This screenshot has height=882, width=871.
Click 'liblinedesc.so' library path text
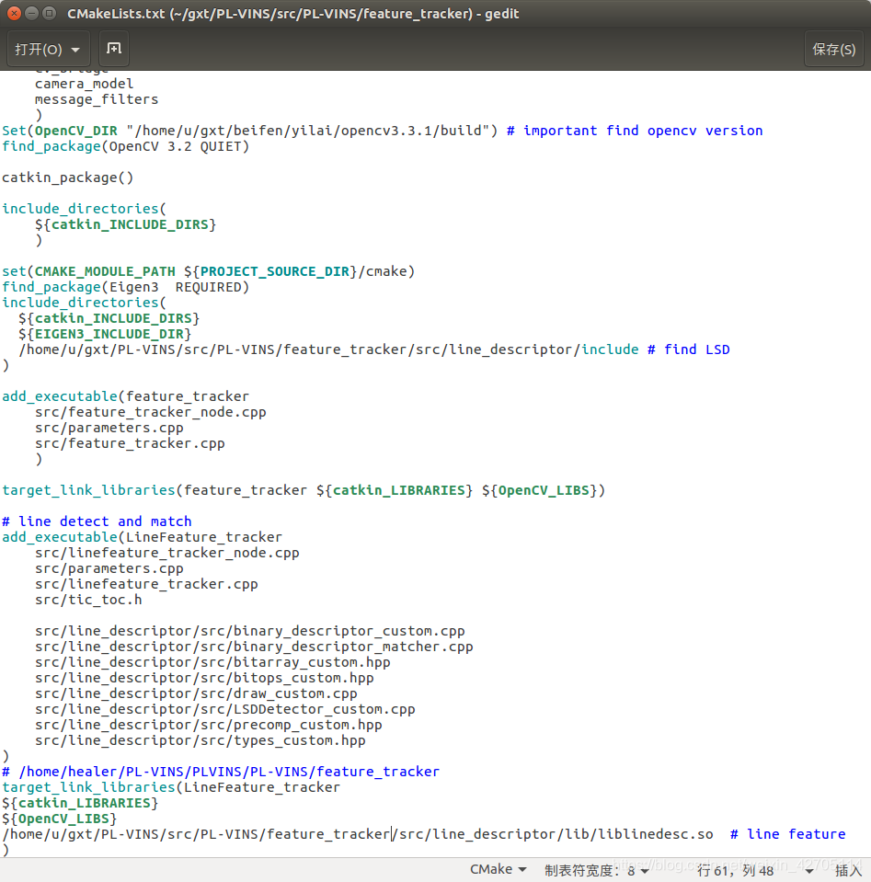pyautogui.click(x=656, y=834)
